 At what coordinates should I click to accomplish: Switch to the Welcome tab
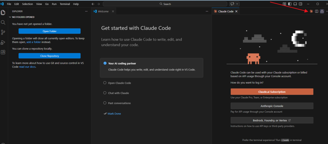pyautogui.click(x=103, y=11)
